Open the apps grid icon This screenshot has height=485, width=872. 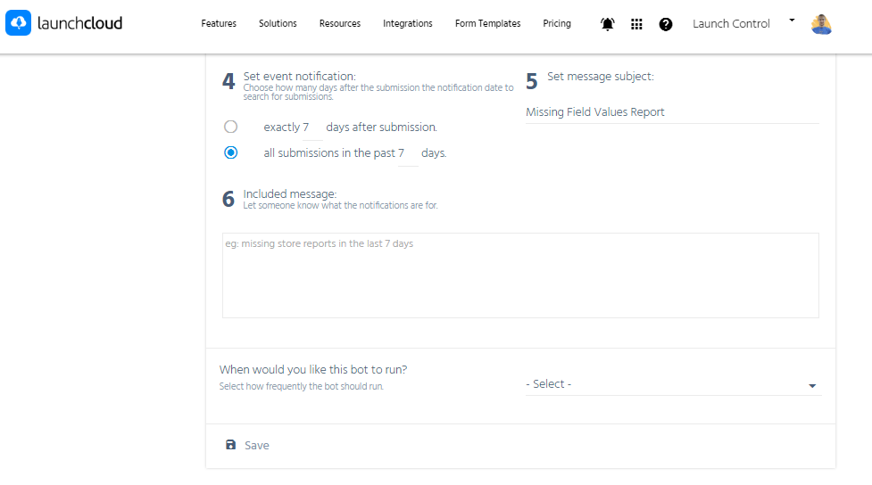coord(636,24)
